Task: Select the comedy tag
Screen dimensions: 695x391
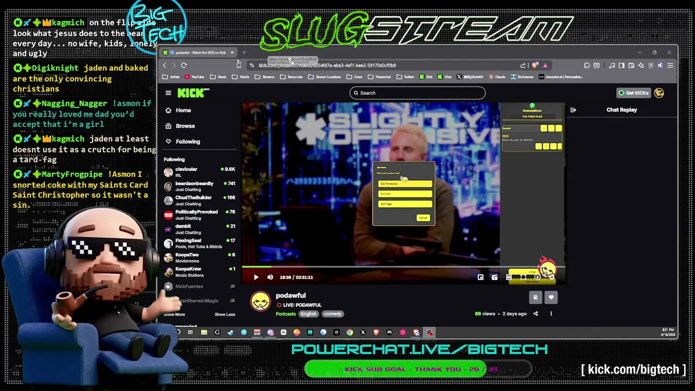Action: tap(333, 314)
